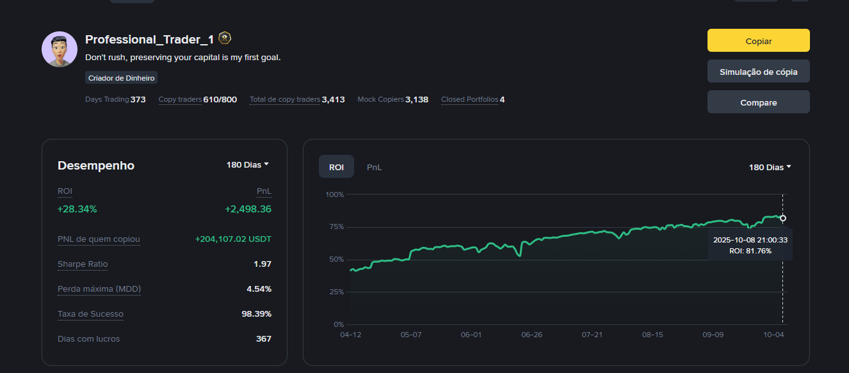The width and height of the screenshot is (849, 373).
Task: Click the ROI label in Desempenho
Action: tap(65, 191)
